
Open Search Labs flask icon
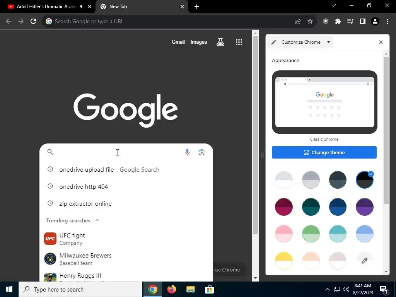coord(220,42)
